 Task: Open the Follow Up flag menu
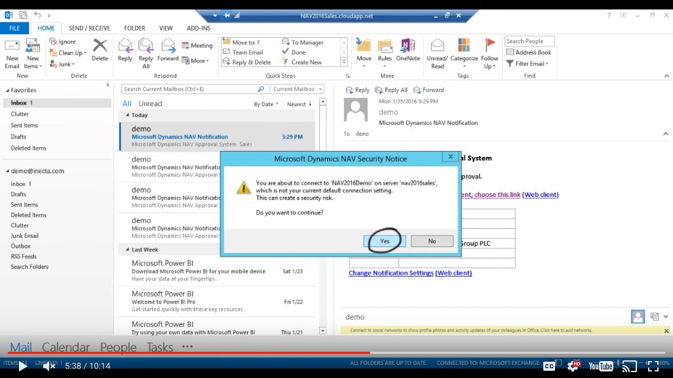point(490,54)
